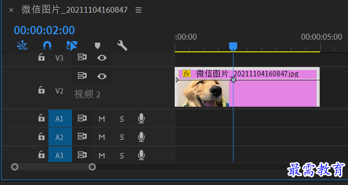The height and width of the screenshot is (185, 348).
Task: Close the 微信图片_20211104160847 sequence tab
Action: pyautogui.click(x=11, y=10)
